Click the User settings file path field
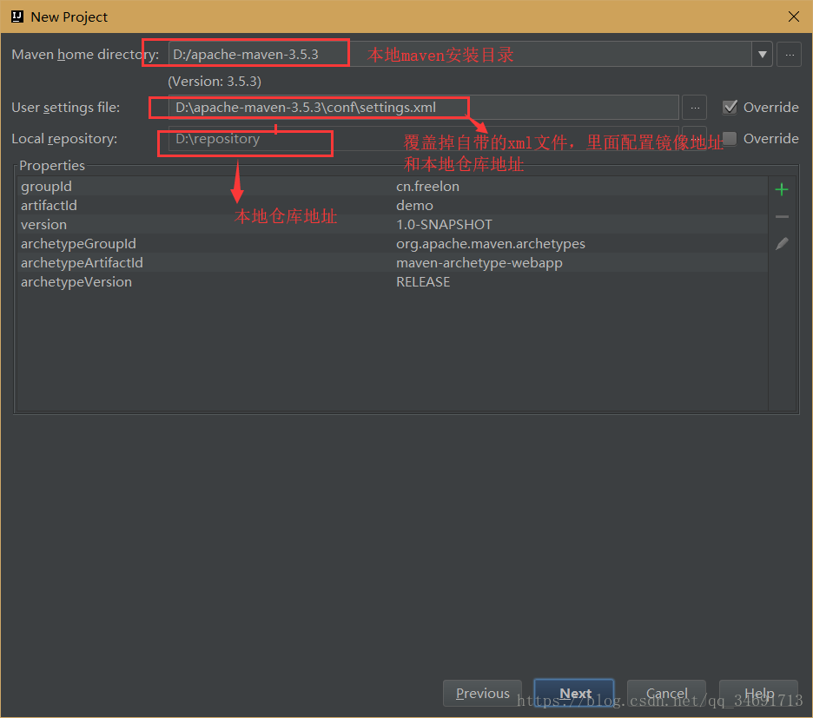Screen dimensions: 813x718 point(424,108)
